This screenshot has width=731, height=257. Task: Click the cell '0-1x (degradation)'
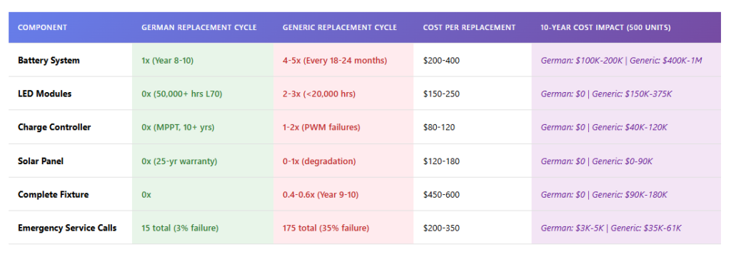(319, 161)
